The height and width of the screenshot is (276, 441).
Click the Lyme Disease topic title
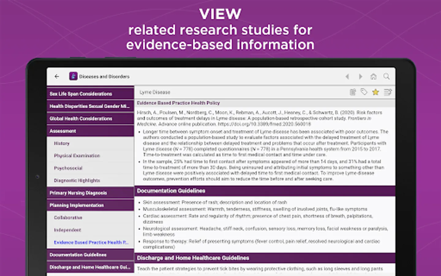coord(155,92)
